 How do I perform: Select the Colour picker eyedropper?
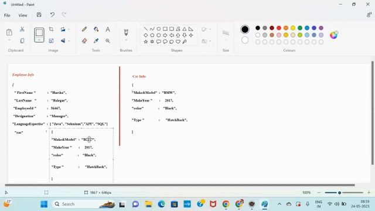pyautogui.click(x=96, y=41)
